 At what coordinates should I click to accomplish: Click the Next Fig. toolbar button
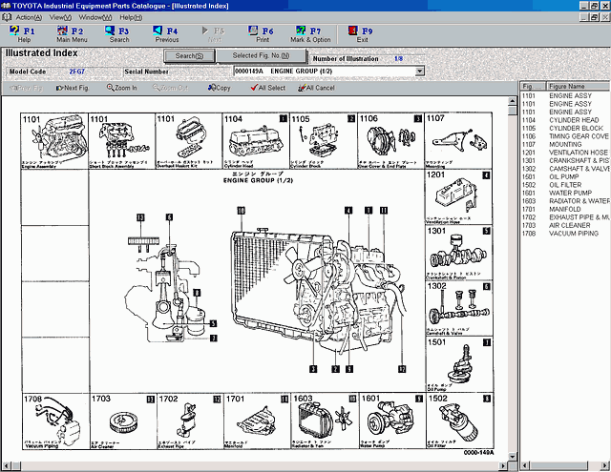coord(73,88)
